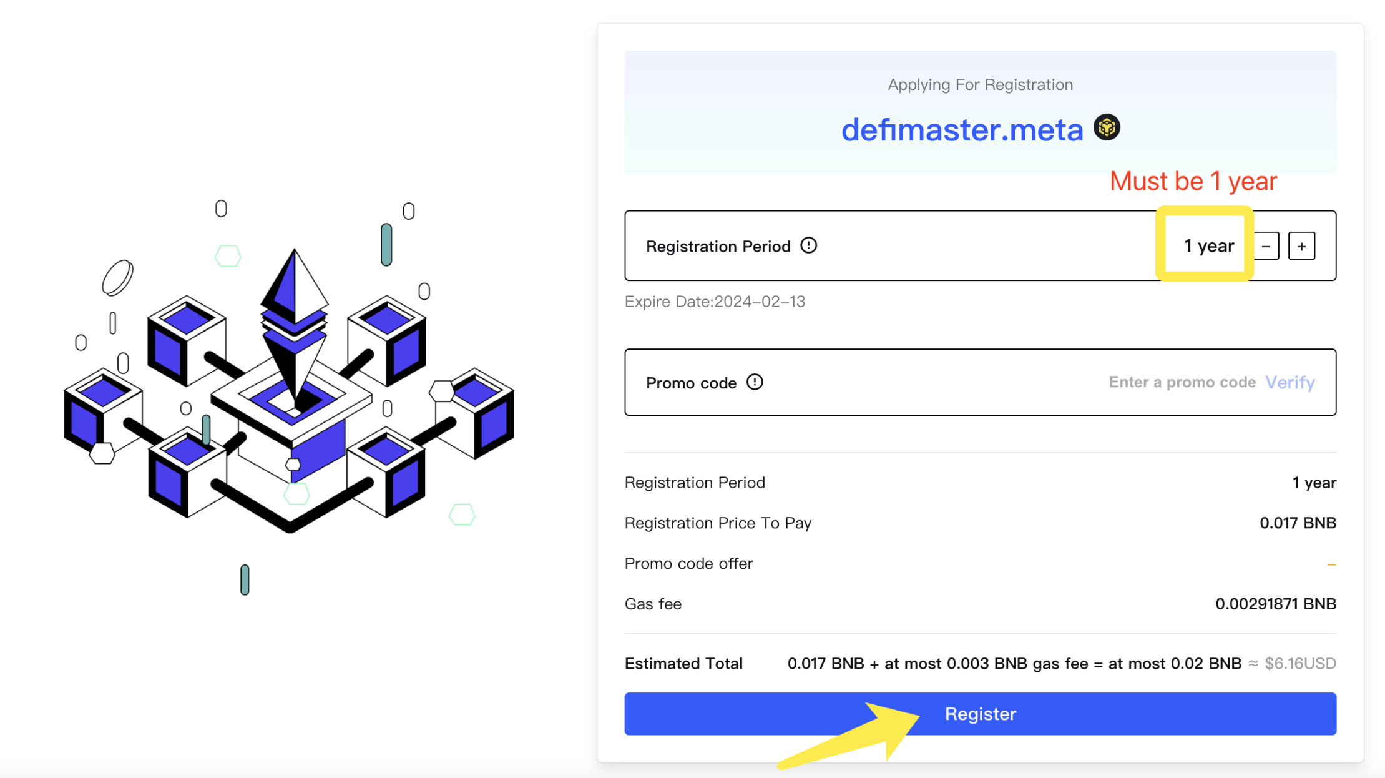Click the red 'Must be 1 year' note
This screenshot has width=1385, height=778.
tap(1193, 181)
